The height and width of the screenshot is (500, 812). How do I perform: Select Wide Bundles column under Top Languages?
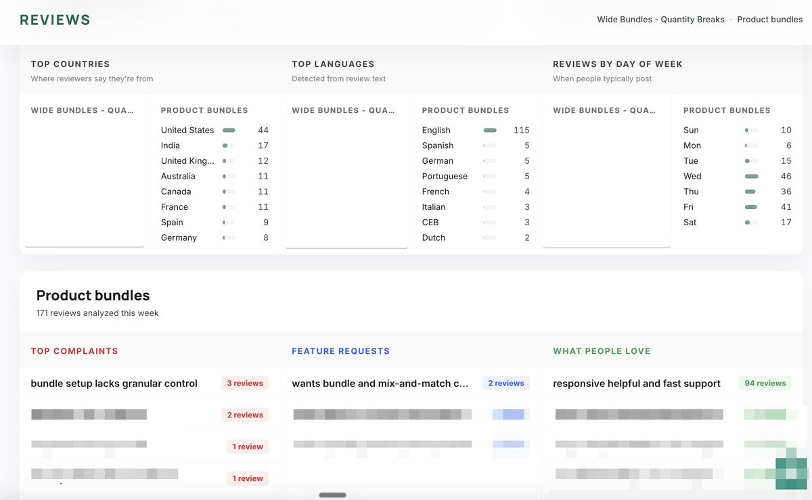[x=343, y=110]
